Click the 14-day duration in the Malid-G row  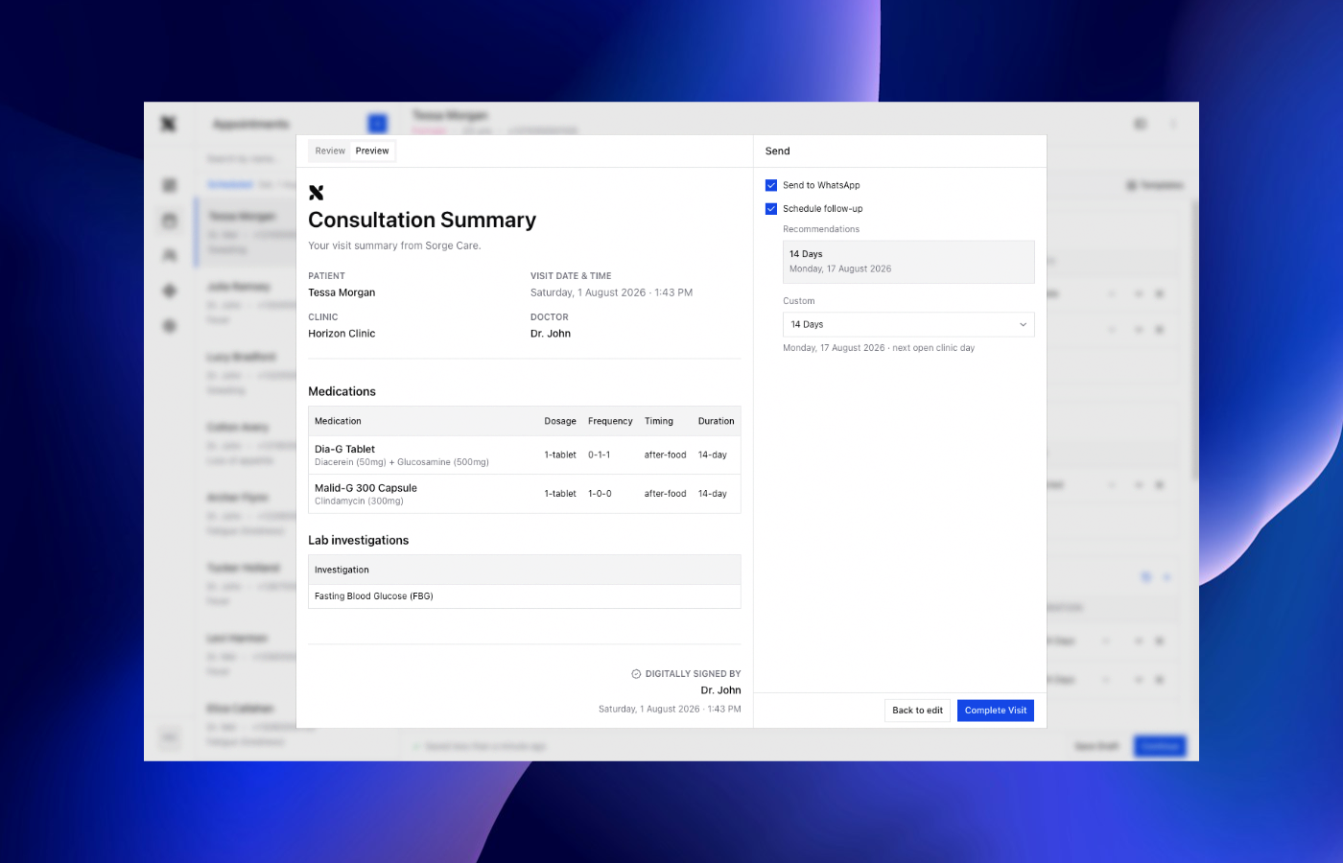pyautogui.click(x=713, y=494)
